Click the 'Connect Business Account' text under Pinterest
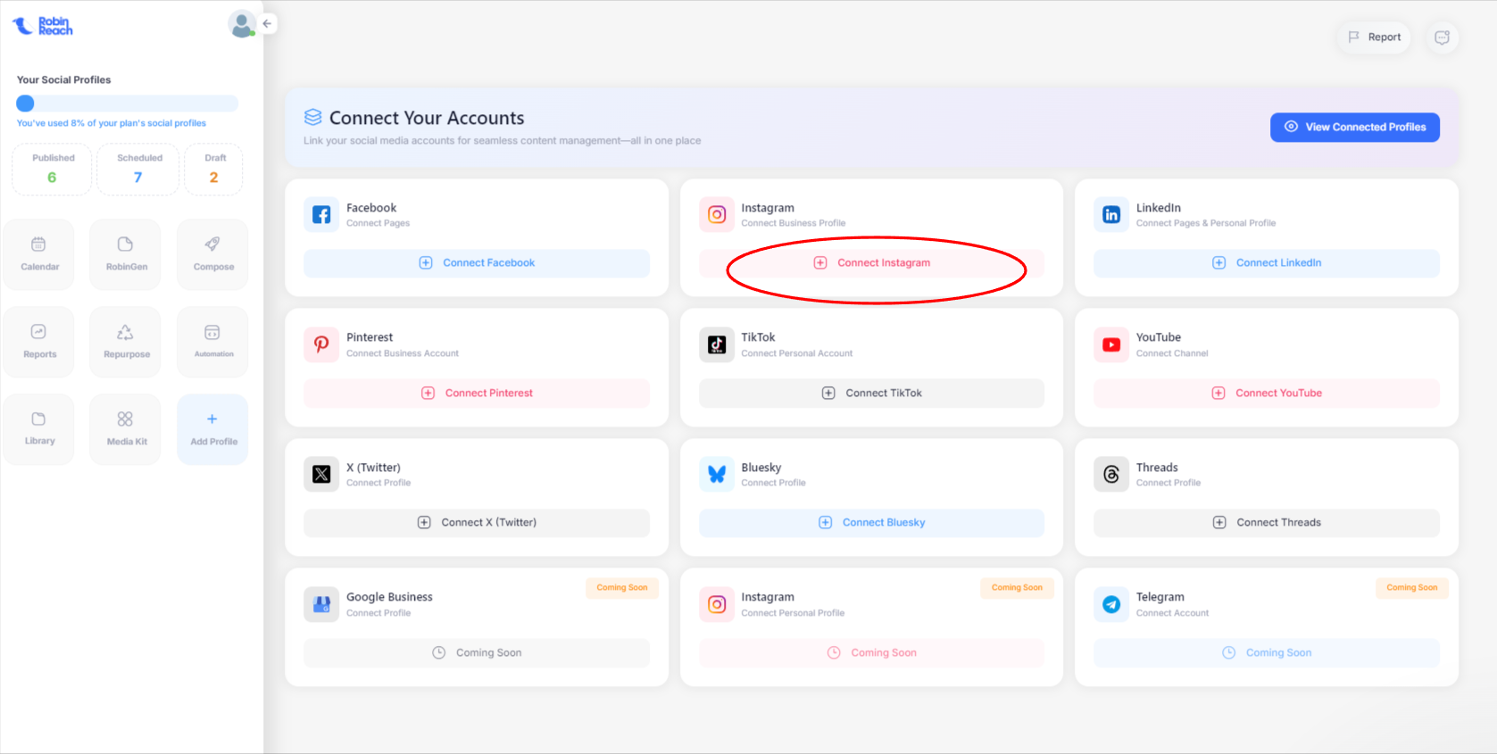The height and width of the screenshot is (754, 1497). [x=403, y=353]
